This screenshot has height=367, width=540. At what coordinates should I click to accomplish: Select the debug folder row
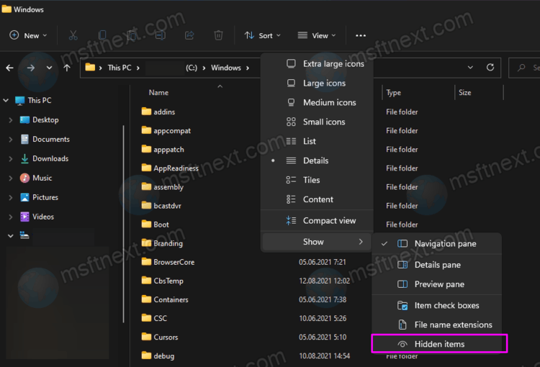click(x=159, y=355)
